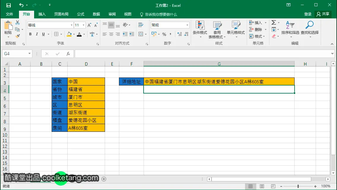337x190 pixels.
Task: Toggle align text right
Action: click(x=118, y=34)
